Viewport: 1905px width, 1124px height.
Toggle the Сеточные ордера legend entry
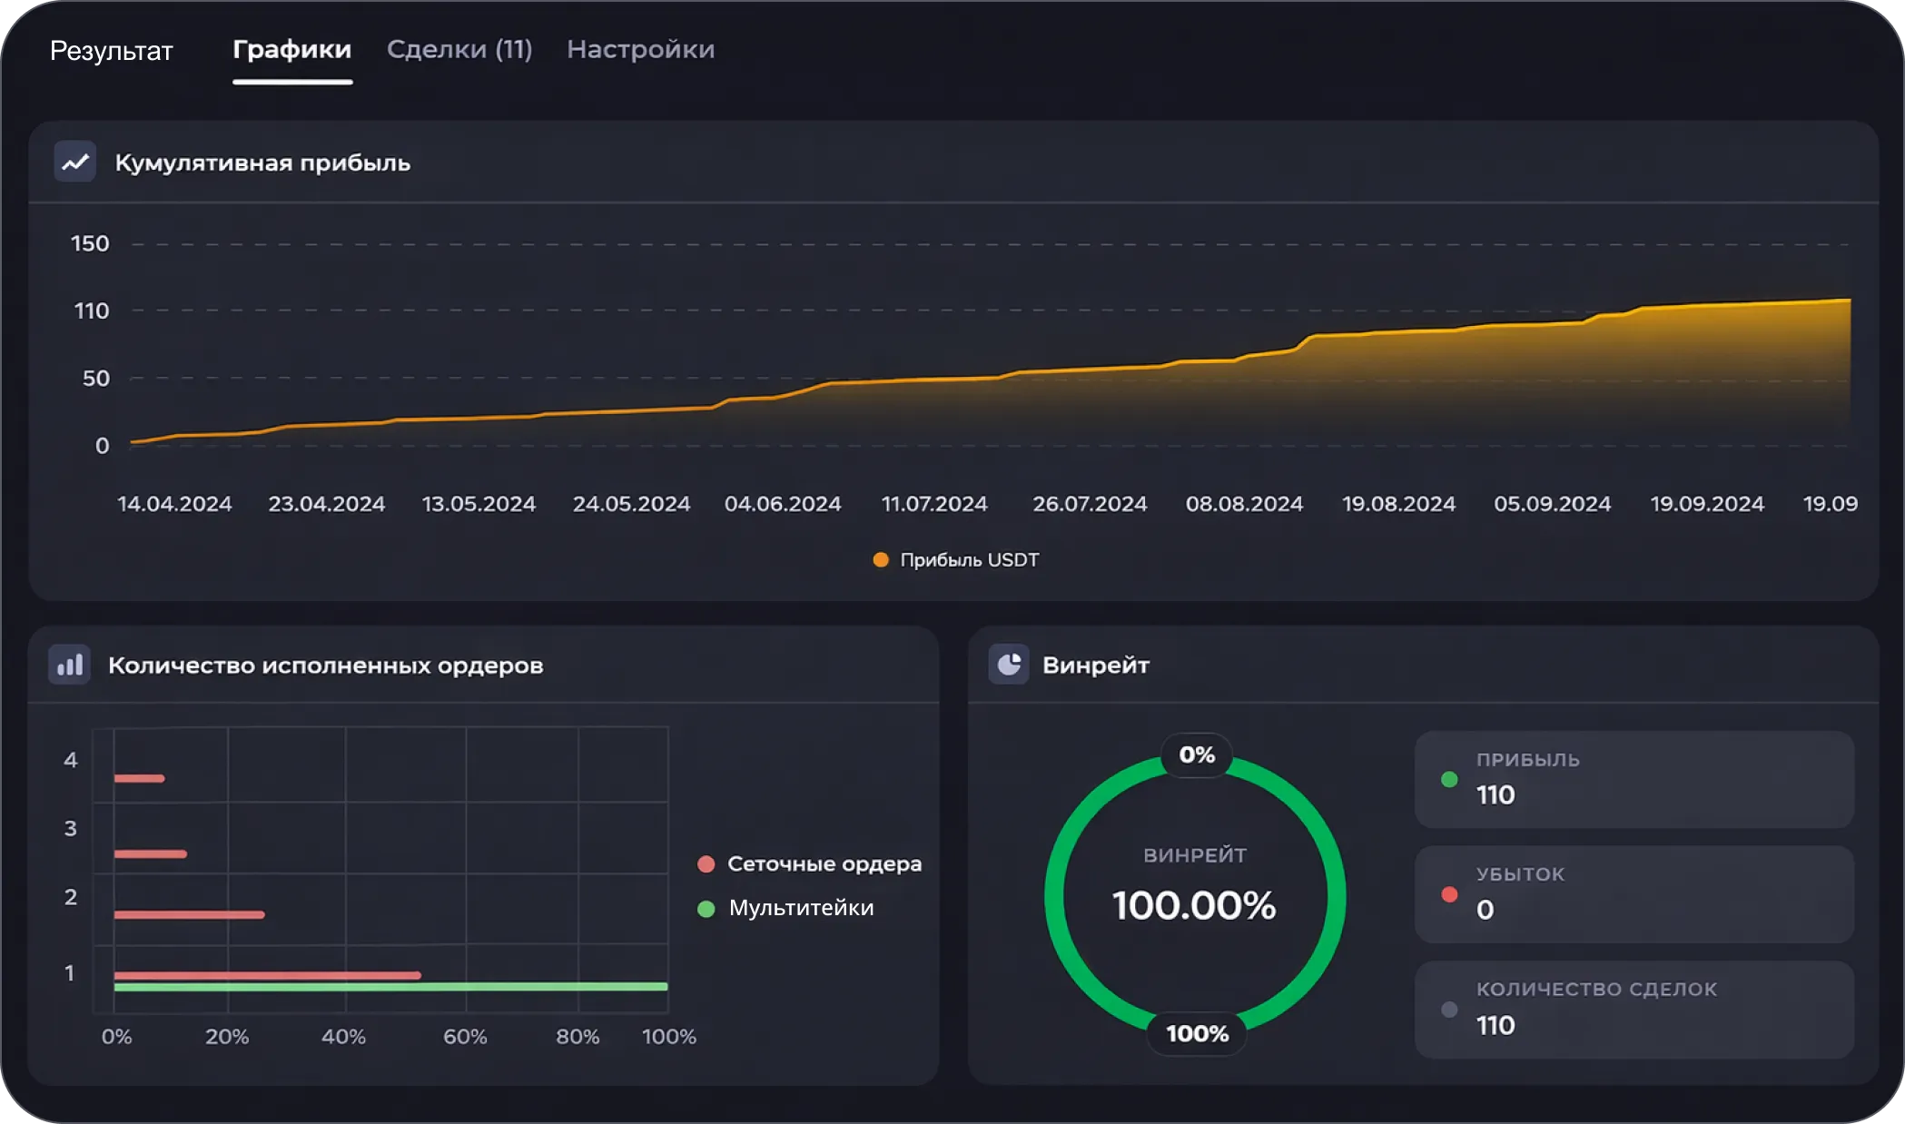[x=809, y=864]
